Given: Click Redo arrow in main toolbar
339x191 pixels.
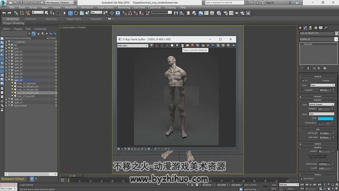Looking at the screenshot, I should click(x=9, y=13).
